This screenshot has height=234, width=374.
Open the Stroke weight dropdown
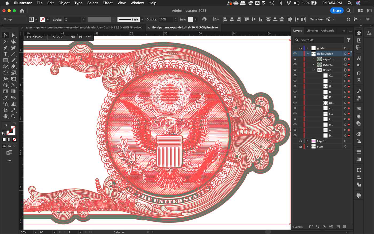click(83, 20)
